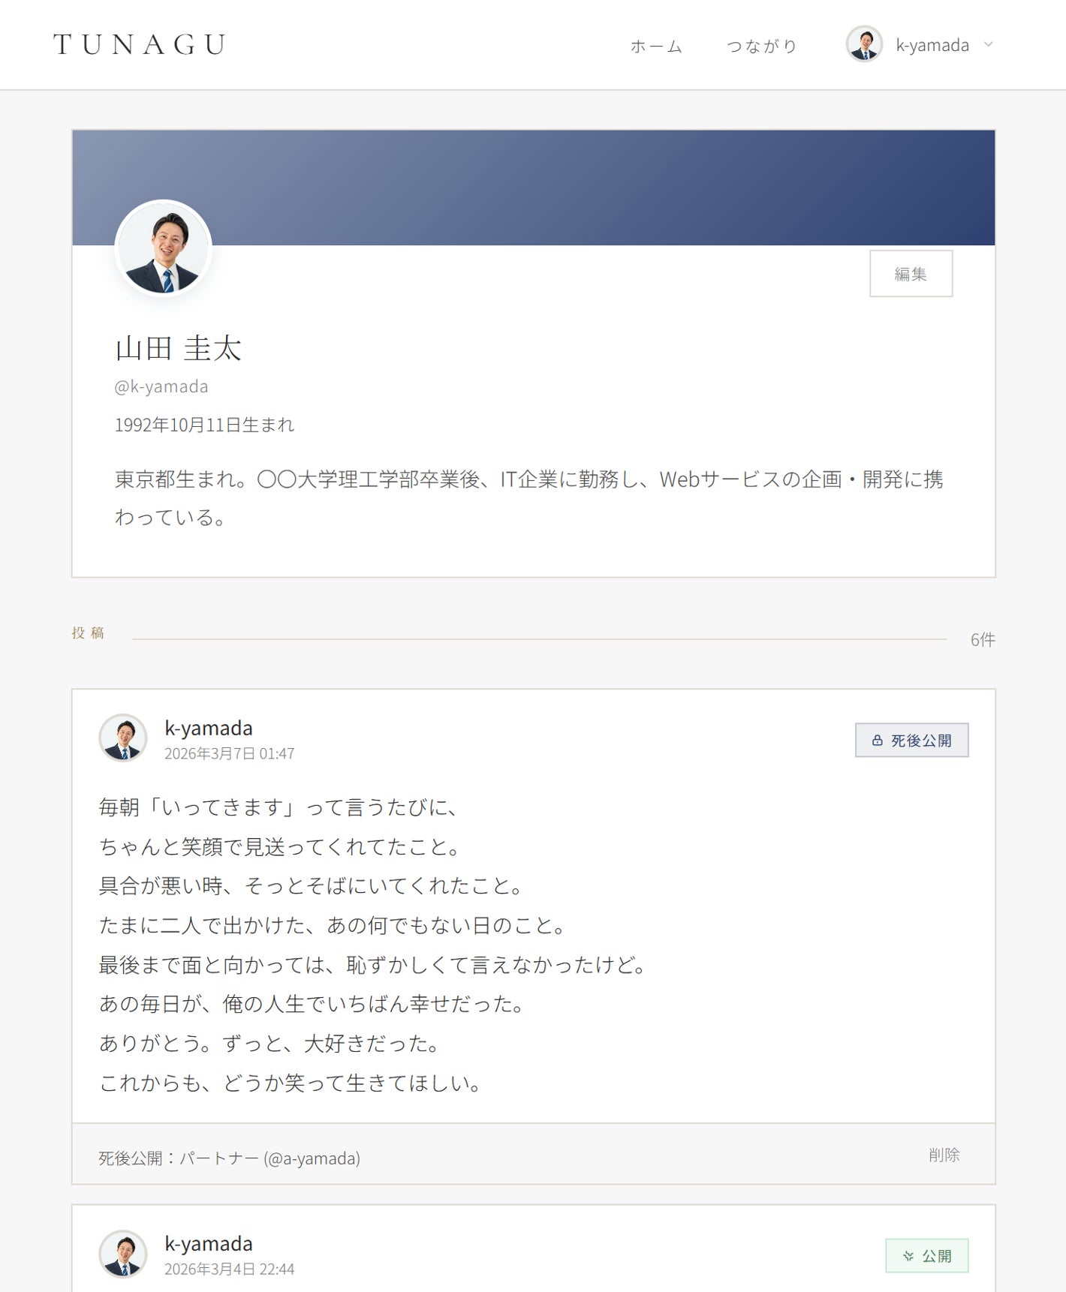Click the 死後公開：パートナー (@a-yamada) text
Image resolution: width=1066 pixels, height=1292 pixels.
(229, 1158)
